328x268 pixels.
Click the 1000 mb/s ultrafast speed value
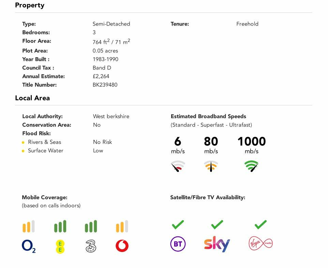pos(252,142)
